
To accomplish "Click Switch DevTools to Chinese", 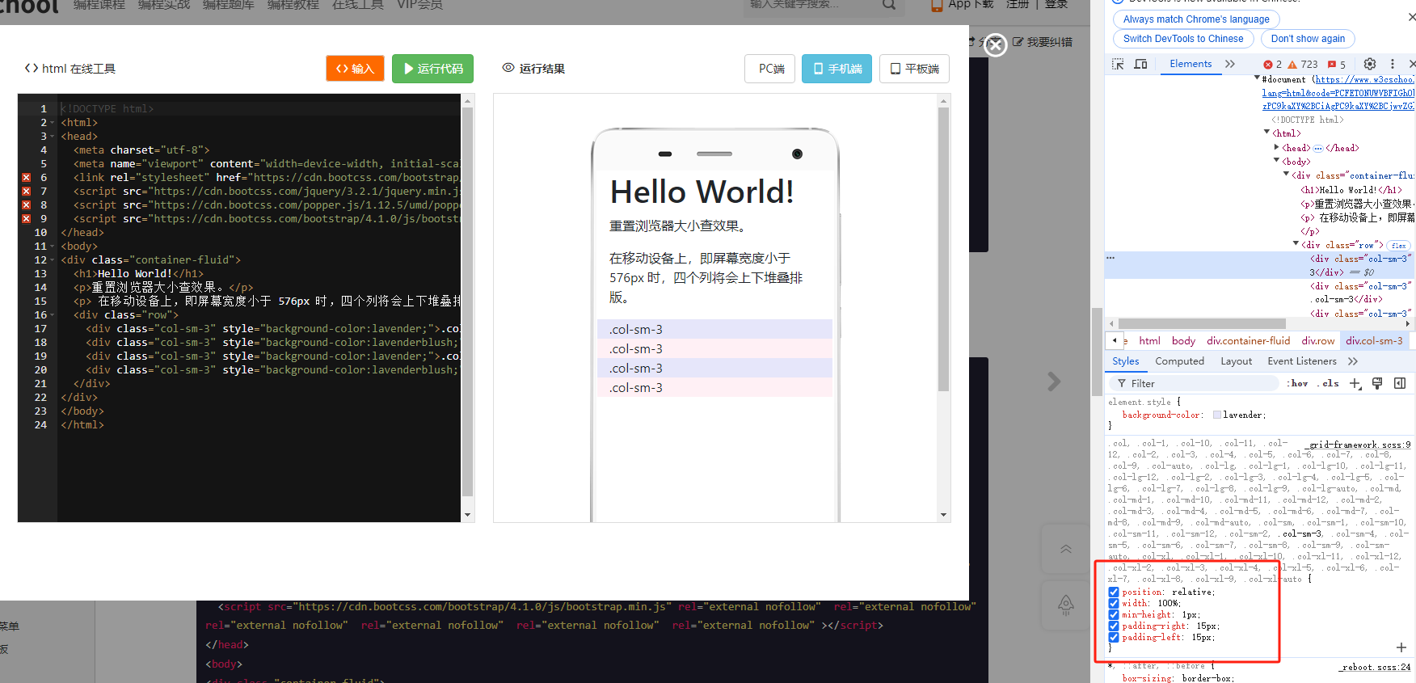I will coord(1183,39).
